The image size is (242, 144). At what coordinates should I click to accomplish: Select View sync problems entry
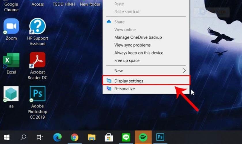tap(146, 45)
